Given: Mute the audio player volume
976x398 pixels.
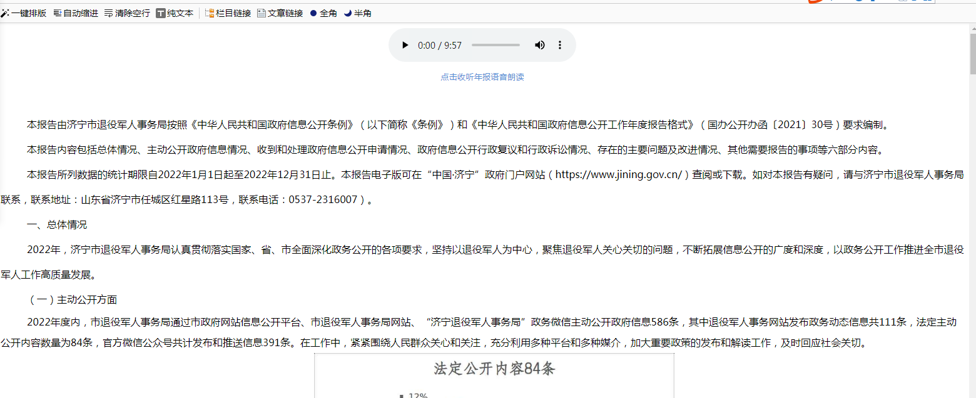Looking at the screenshot, I should pyautogui.click(x=539, y=45).
